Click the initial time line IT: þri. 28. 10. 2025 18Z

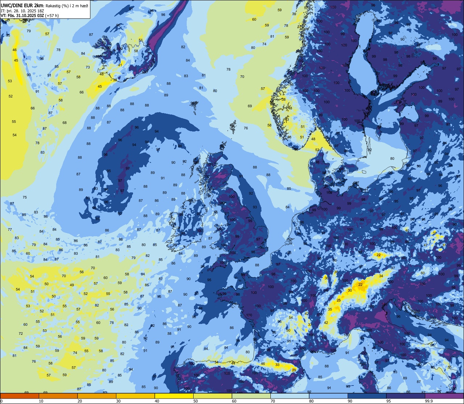tap(22, 11)
